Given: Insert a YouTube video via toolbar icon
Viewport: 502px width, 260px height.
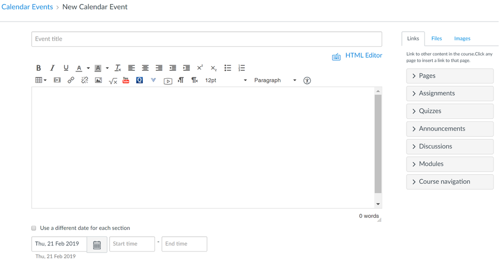Looking at the screenshot, I should (126, 80).
